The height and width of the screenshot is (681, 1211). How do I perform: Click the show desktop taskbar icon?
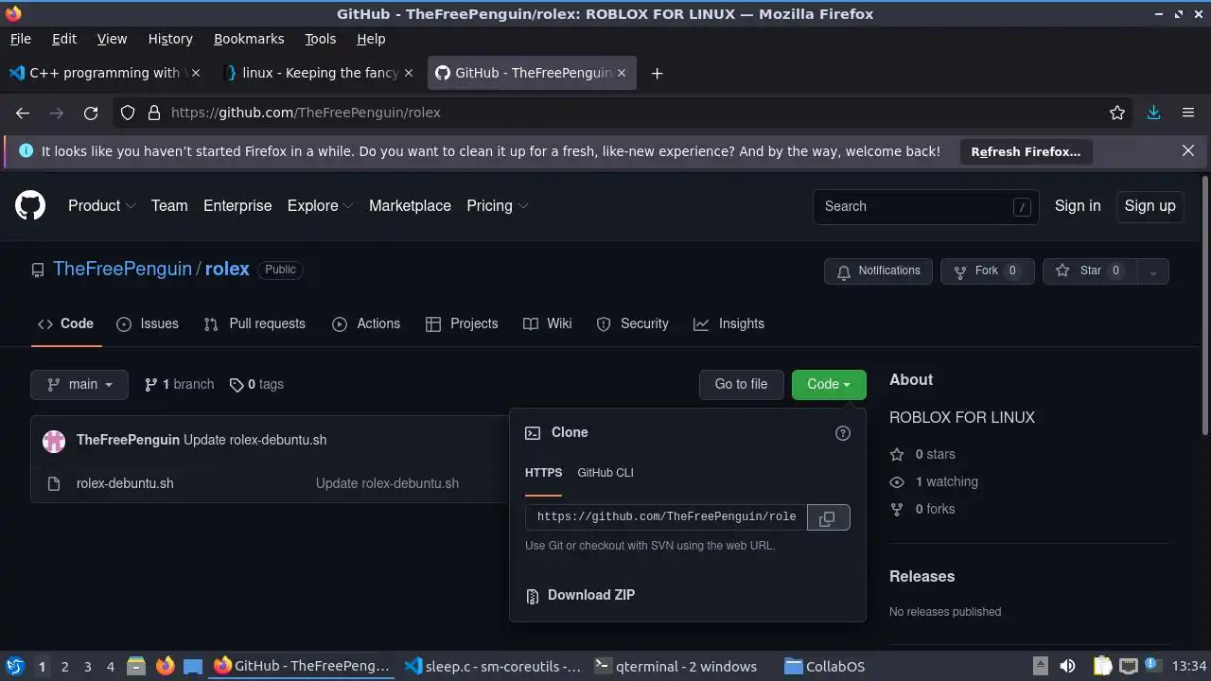(x=193, y=667)
